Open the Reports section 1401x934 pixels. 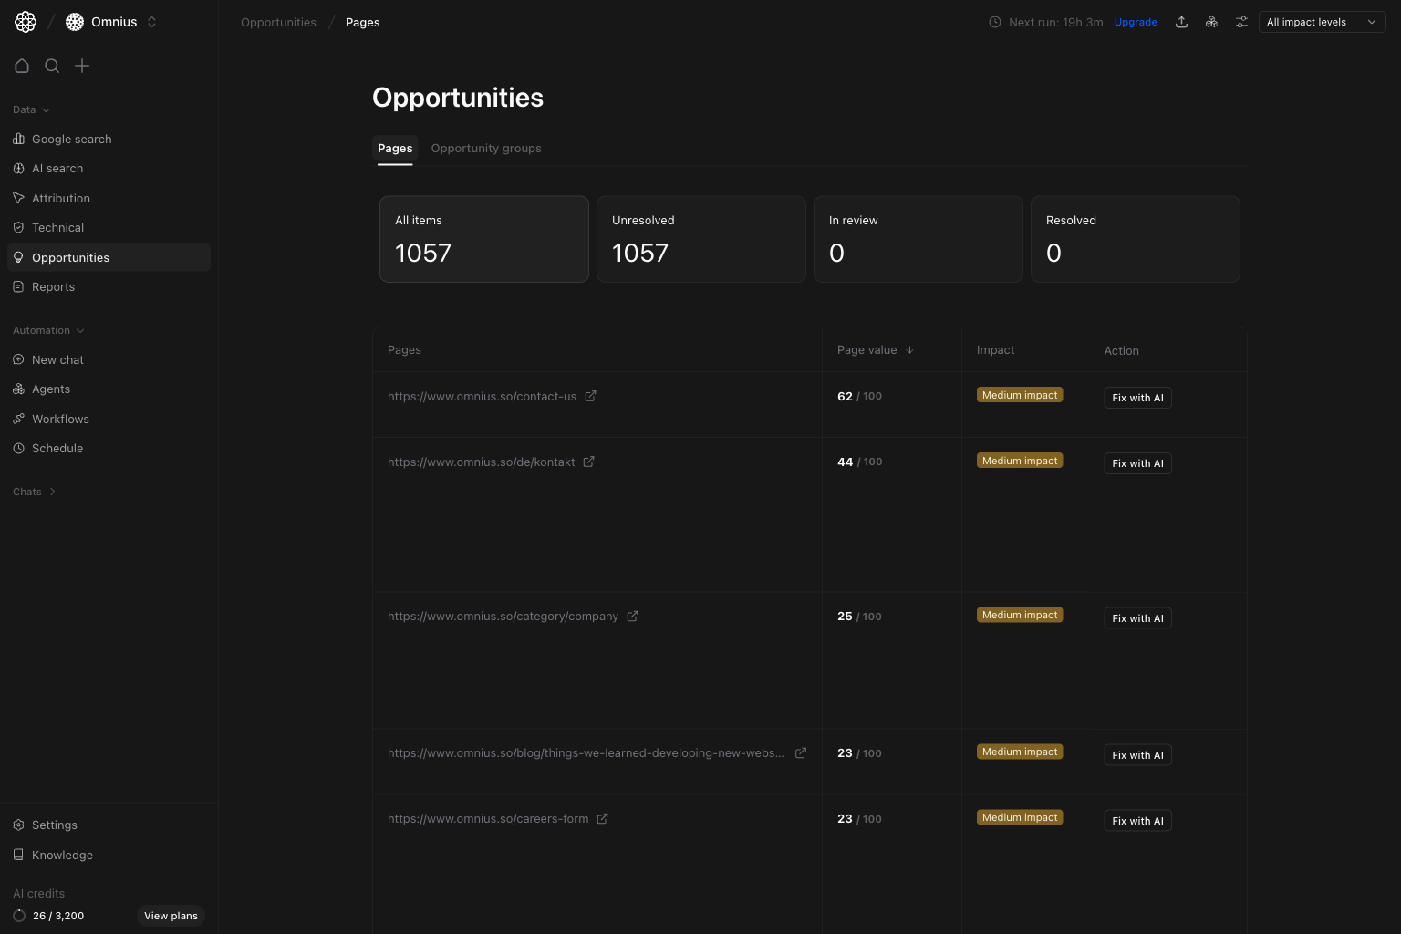click(x=53, y=286)
